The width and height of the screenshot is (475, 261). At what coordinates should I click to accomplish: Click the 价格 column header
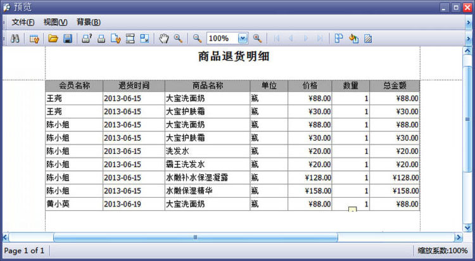point(310,86)
